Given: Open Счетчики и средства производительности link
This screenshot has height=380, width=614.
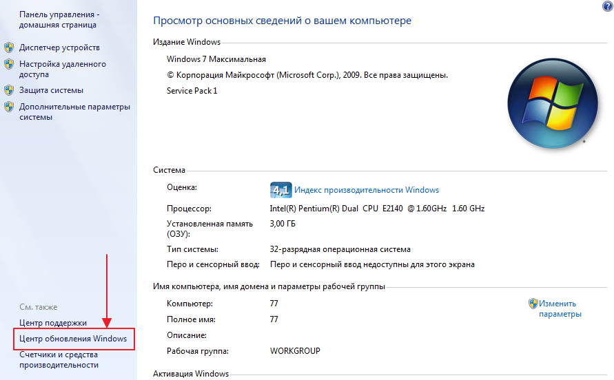Looking at the screenshot, I should point(59,359).
